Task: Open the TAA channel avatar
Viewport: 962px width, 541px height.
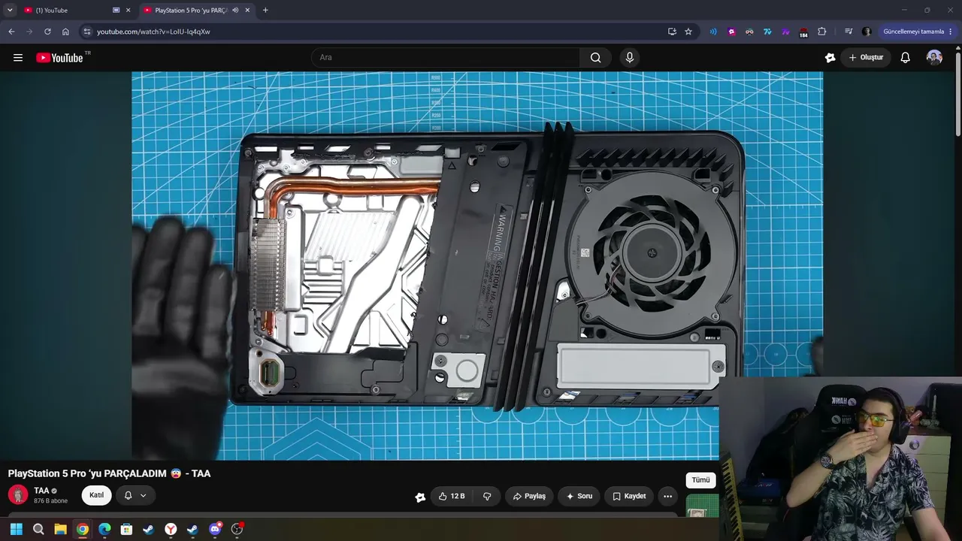Action: point(18,495)
